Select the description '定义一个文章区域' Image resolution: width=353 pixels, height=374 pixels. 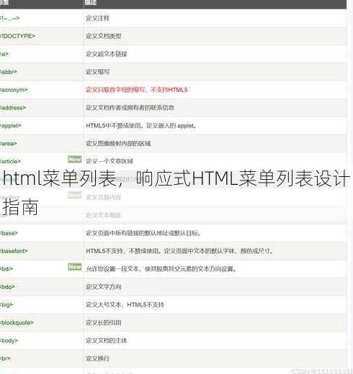coord(110,161)
